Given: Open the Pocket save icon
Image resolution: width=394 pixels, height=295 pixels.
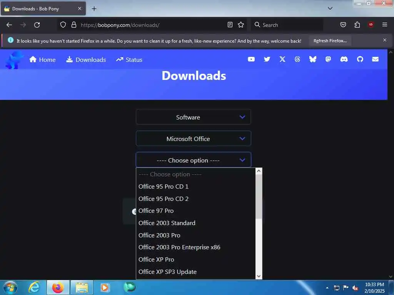Looking at the screenshot, I should (x=343, y=25).
